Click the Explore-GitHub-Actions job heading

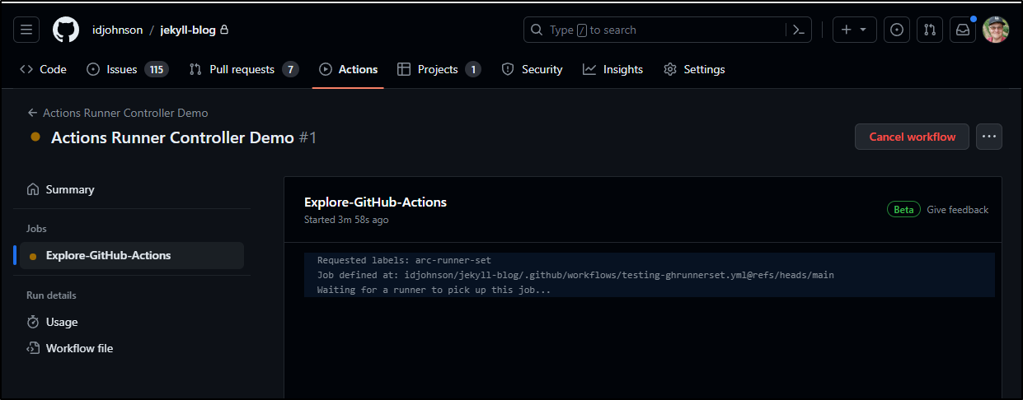[x=375, y=202]
